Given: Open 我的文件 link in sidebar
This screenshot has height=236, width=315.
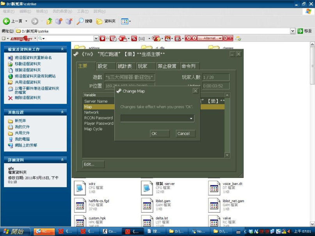Looking at the screenshot, I should pyautogui.click(x=22, y=127).
